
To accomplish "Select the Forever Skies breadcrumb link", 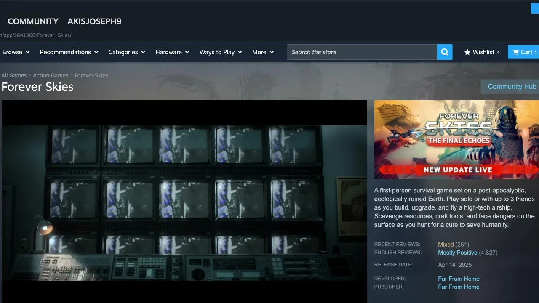I will click(91, 75).
